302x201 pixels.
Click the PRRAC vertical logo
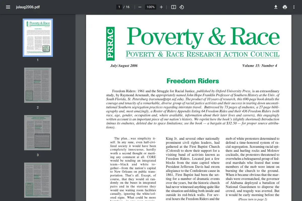tap(110, 43)
